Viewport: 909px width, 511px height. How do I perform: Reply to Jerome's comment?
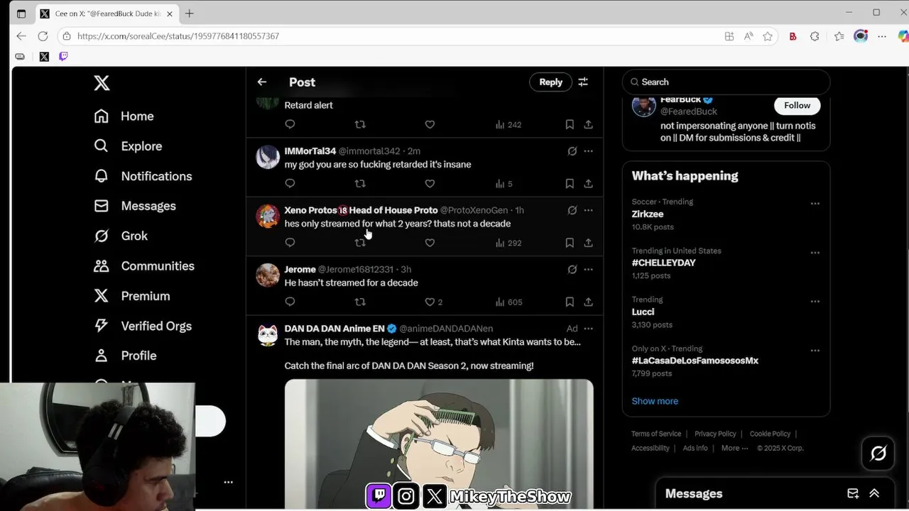[290, 302]
